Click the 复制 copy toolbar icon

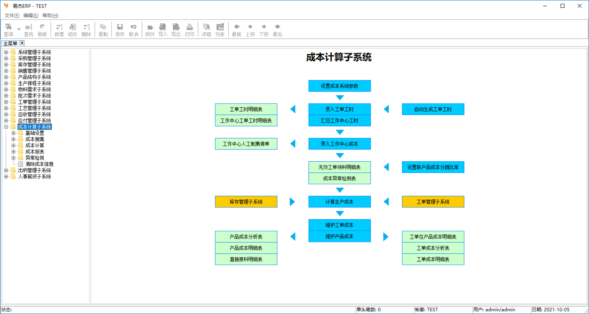103,30
